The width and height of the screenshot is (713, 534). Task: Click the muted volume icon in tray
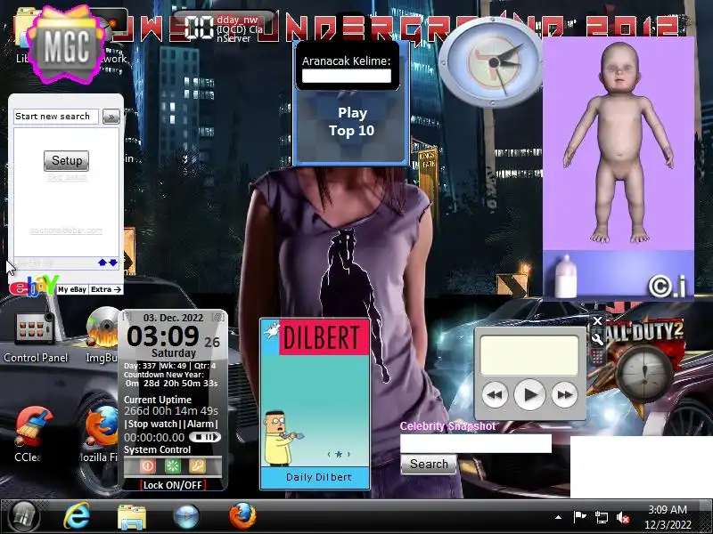click(623, 517)
